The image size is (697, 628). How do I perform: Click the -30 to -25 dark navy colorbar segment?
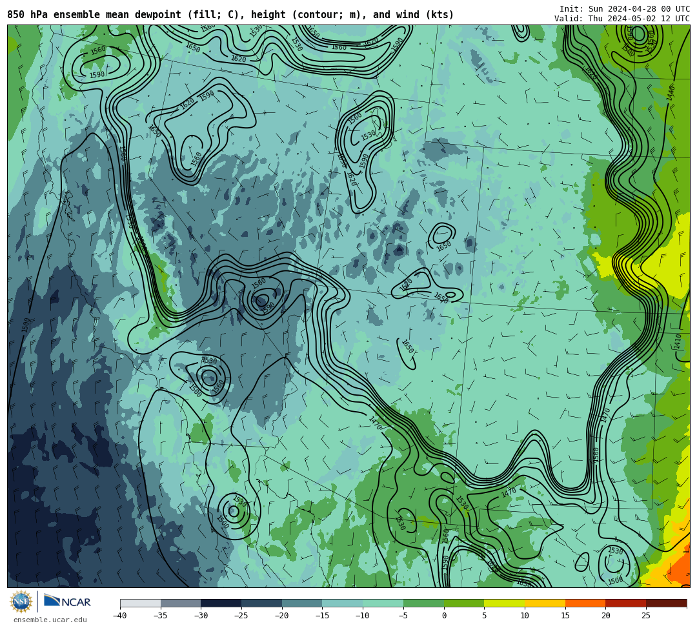[x=221, y=603]
